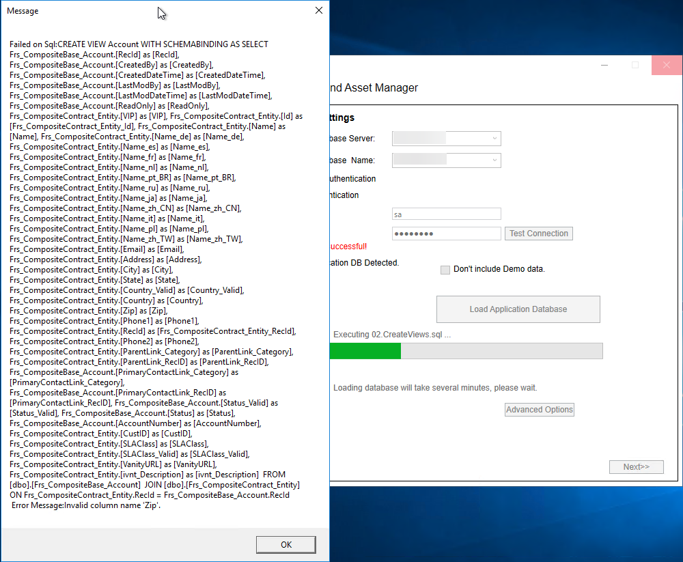Click the "Loading database will take several minutes" note
The image size is (683, 562).
click(435, 388)
